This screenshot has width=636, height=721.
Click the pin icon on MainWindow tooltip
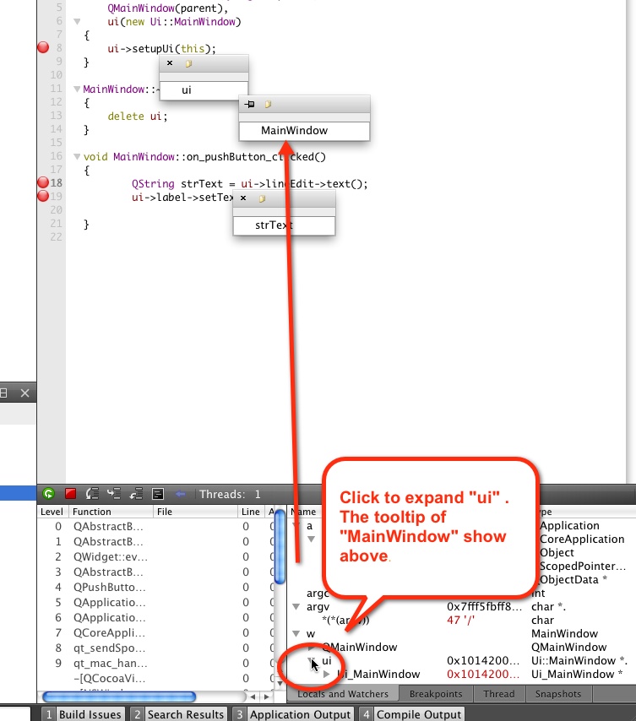(249, 105)
